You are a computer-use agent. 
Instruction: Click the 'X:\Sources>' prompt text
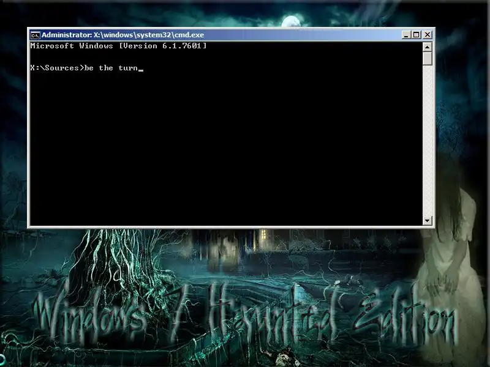pos(58,68)
